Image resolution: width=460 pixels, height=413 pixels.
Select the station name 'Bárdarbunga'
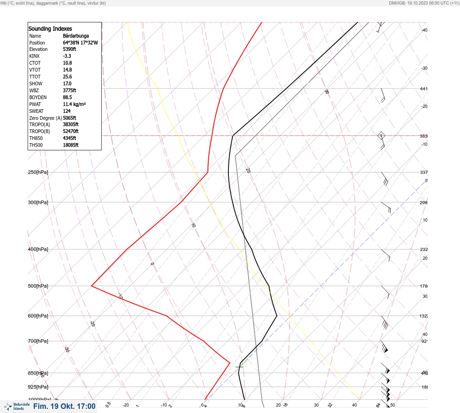point(76,36)
